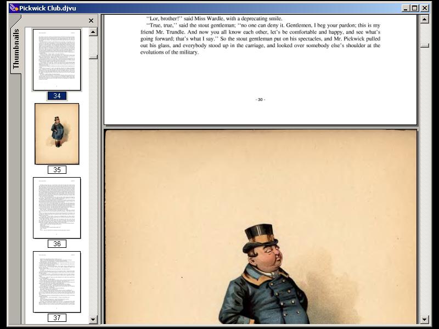
Task: Click the DjVu application icon in title bar
Action: coord(13,8)
